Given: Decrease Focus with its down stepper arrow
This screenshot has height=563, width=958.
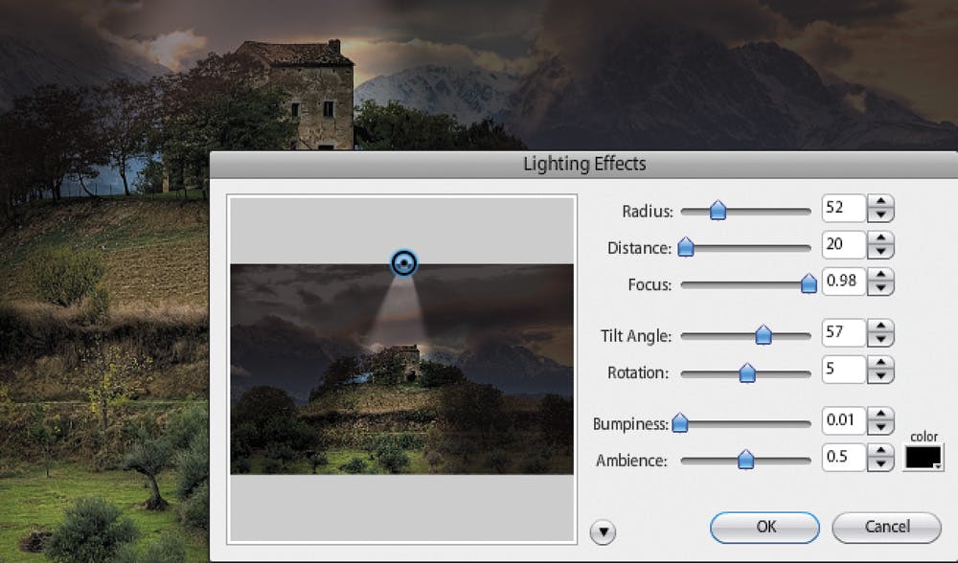Looking at the screenshot, I should 880,288.
